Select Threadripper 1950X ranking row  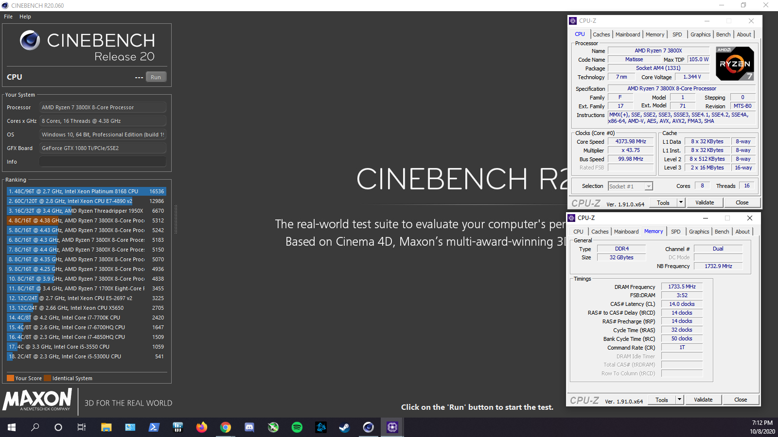[x=87, y=211]
